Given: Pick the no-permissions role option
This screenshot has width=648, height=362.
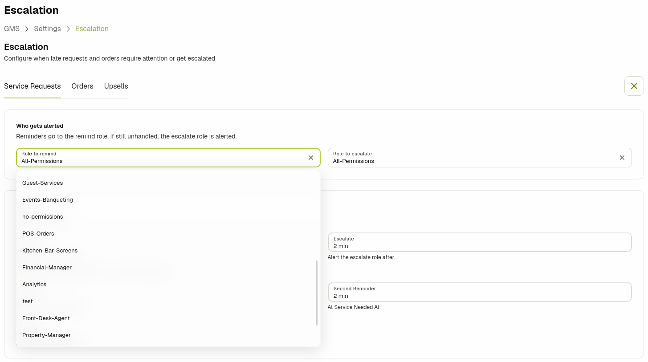Looking at the screenshot, I should (168, 217).
